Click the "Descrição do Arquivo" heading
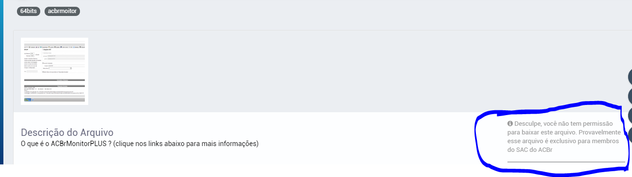 click(67, 133)
